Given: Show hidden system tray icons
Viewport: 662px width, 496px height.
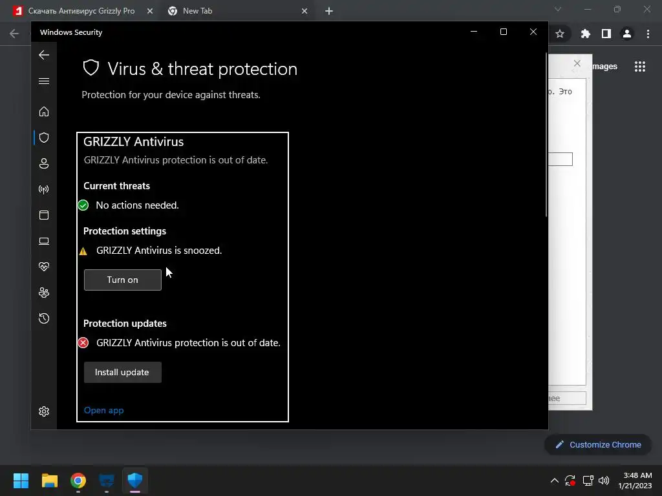Looking at the screenshot, I should 555,480.
